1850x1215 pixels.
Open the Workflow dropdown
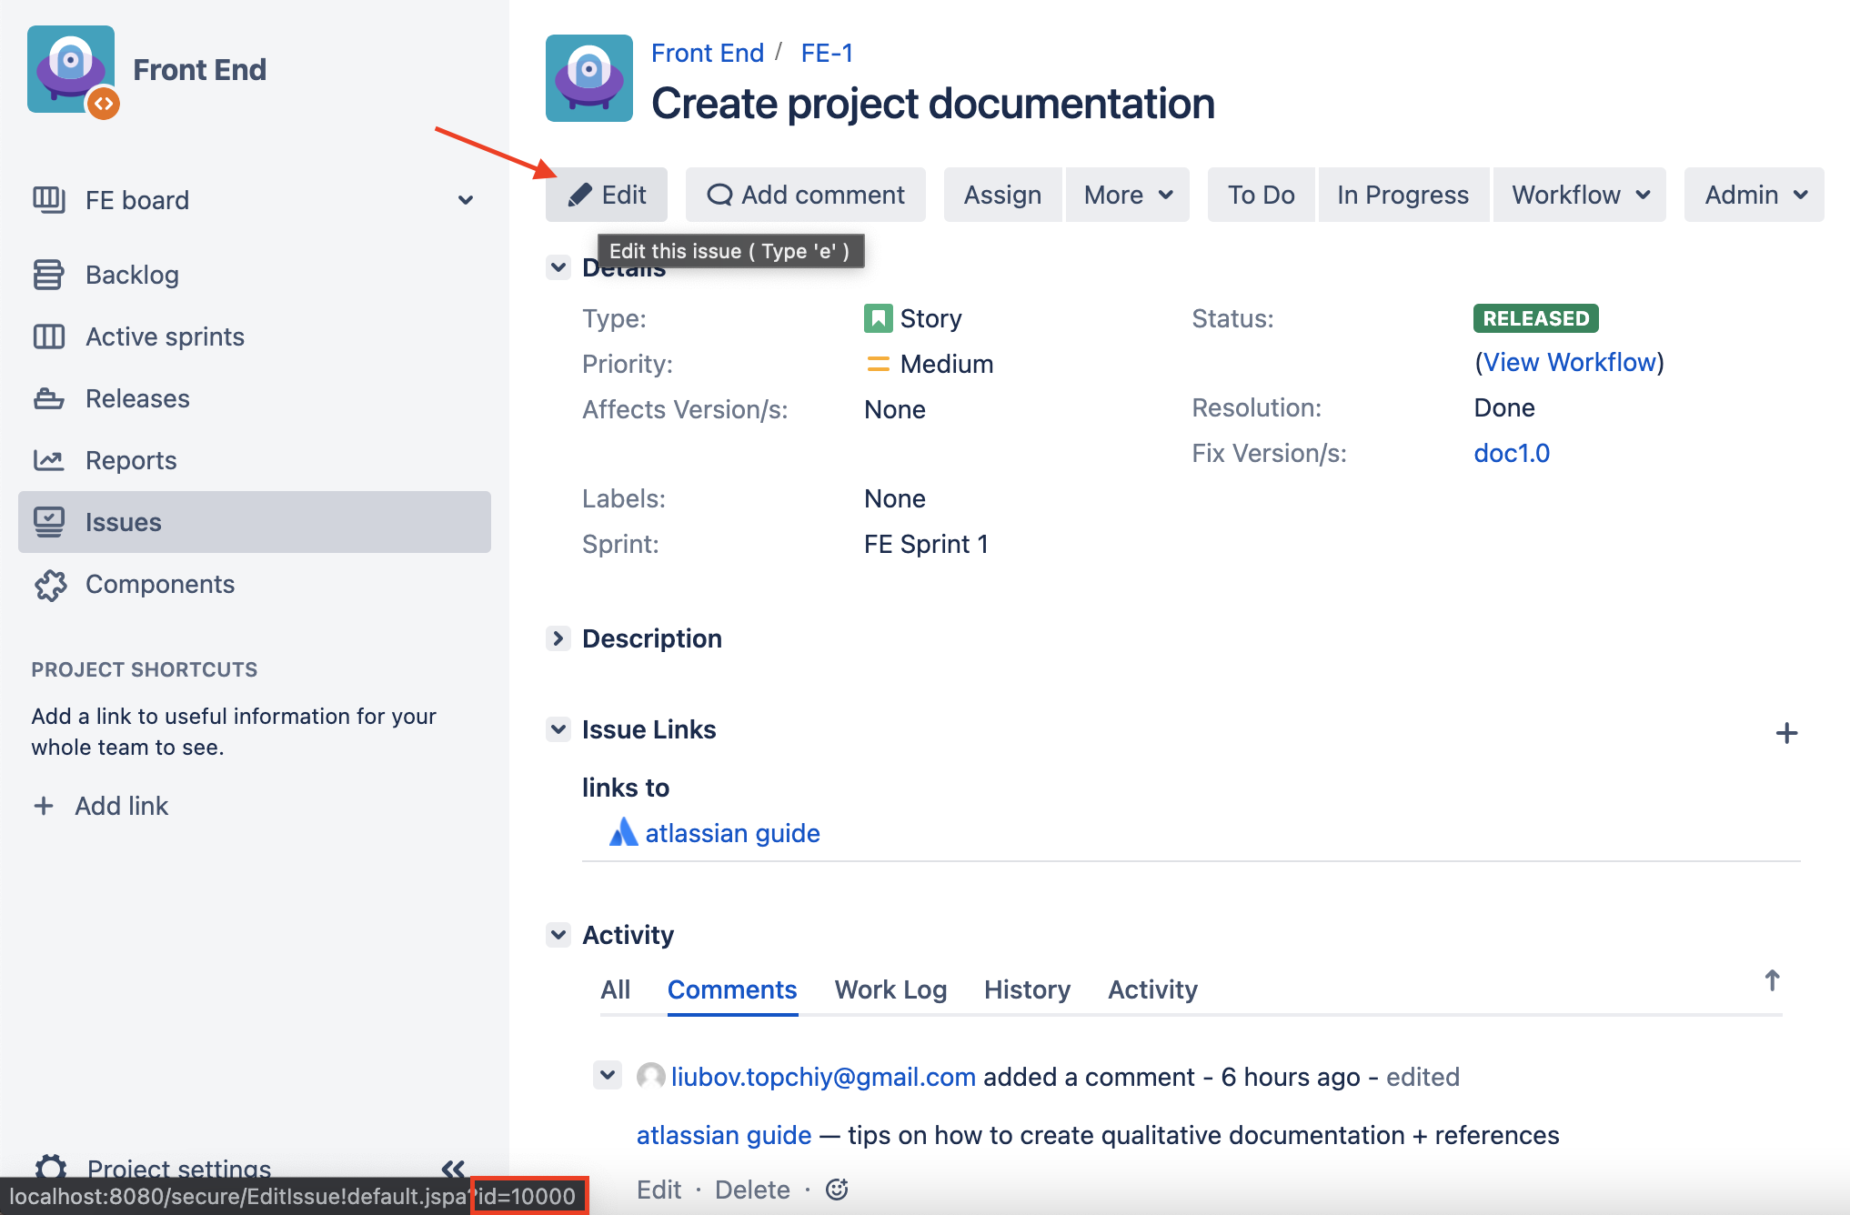click(x=1580, y=195)
